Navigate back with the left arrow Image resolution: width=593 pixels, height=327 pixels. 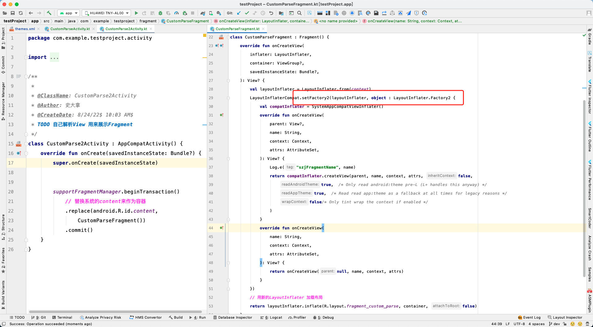[x=31, y=13]
